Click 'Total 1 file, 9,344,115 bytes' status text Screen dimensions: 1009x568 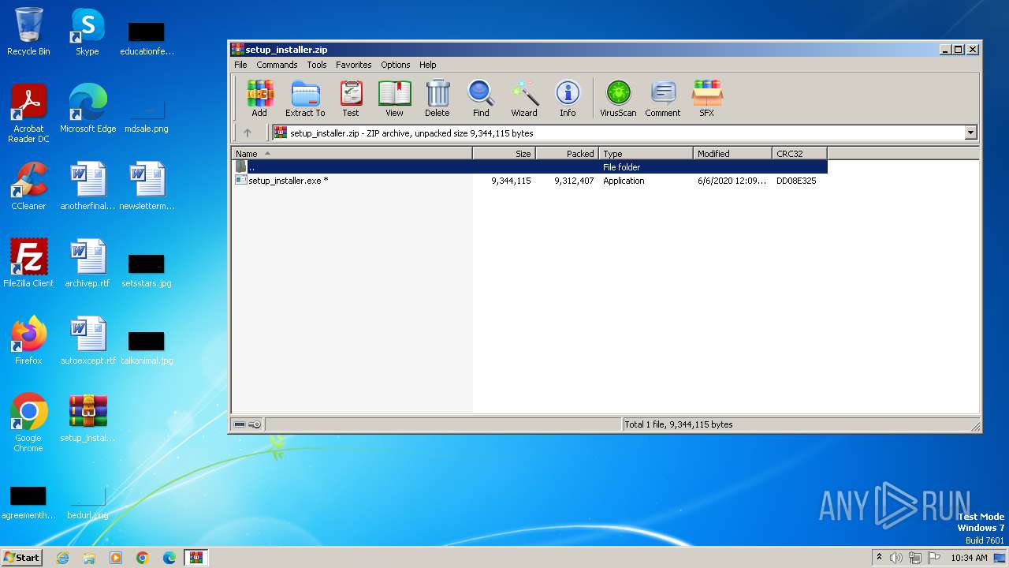coord(679,424)
